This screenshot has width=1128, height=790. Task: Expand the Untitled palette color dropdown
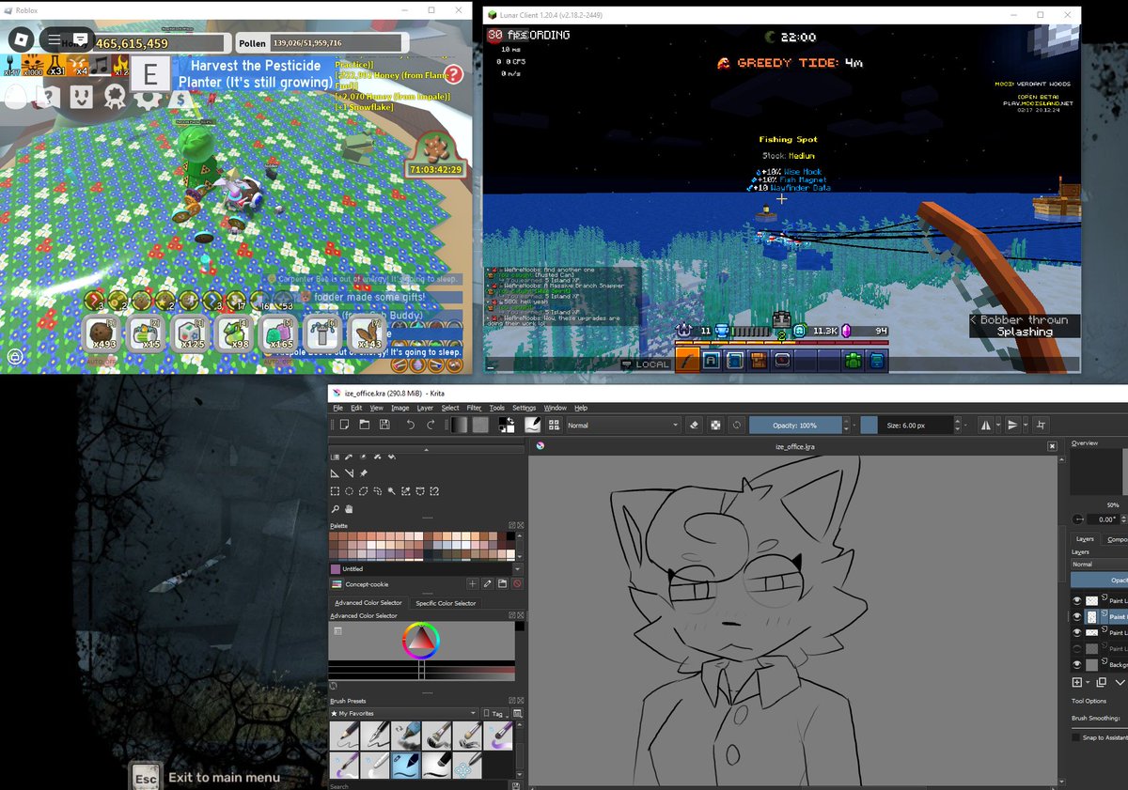(517, 568)
